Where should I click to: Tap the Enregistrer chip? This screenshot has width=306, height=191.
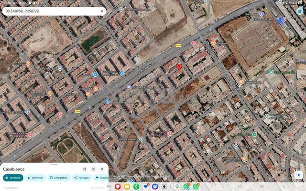(x=59, y=178)
